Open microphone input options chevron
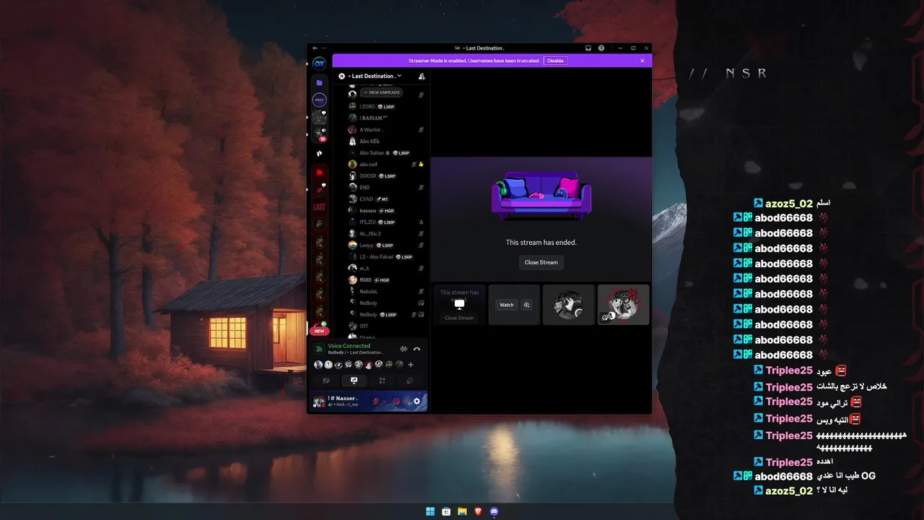 (x=384, y=401)
